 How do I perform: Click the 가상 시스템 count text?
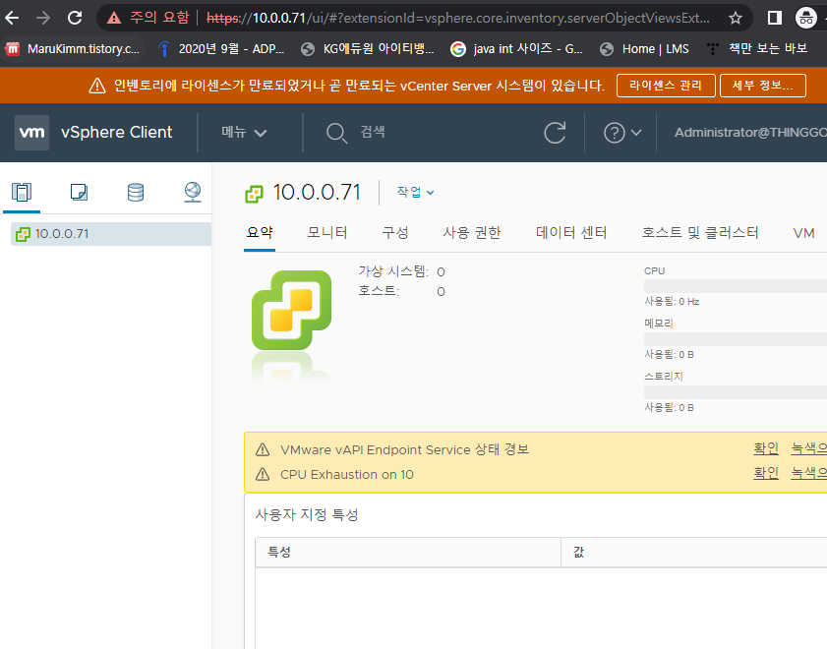coord(401,271)
